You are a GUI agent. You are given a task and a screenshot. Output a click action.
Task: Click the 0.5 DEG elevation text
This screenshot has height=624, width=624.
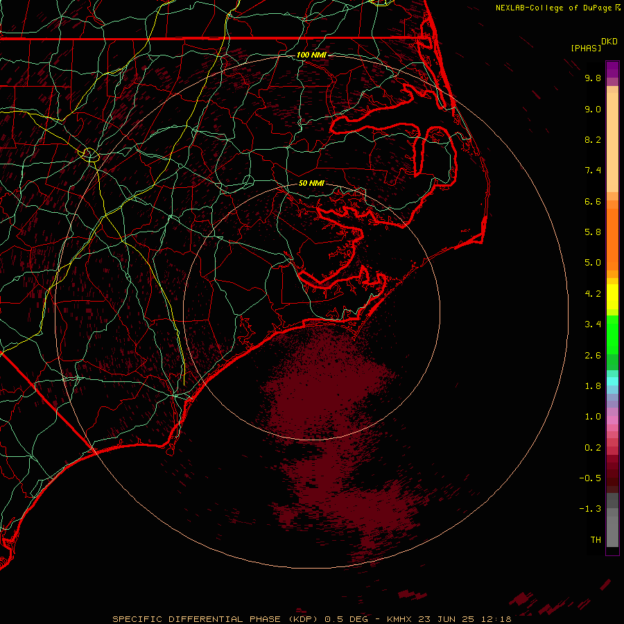coord(347,619)
